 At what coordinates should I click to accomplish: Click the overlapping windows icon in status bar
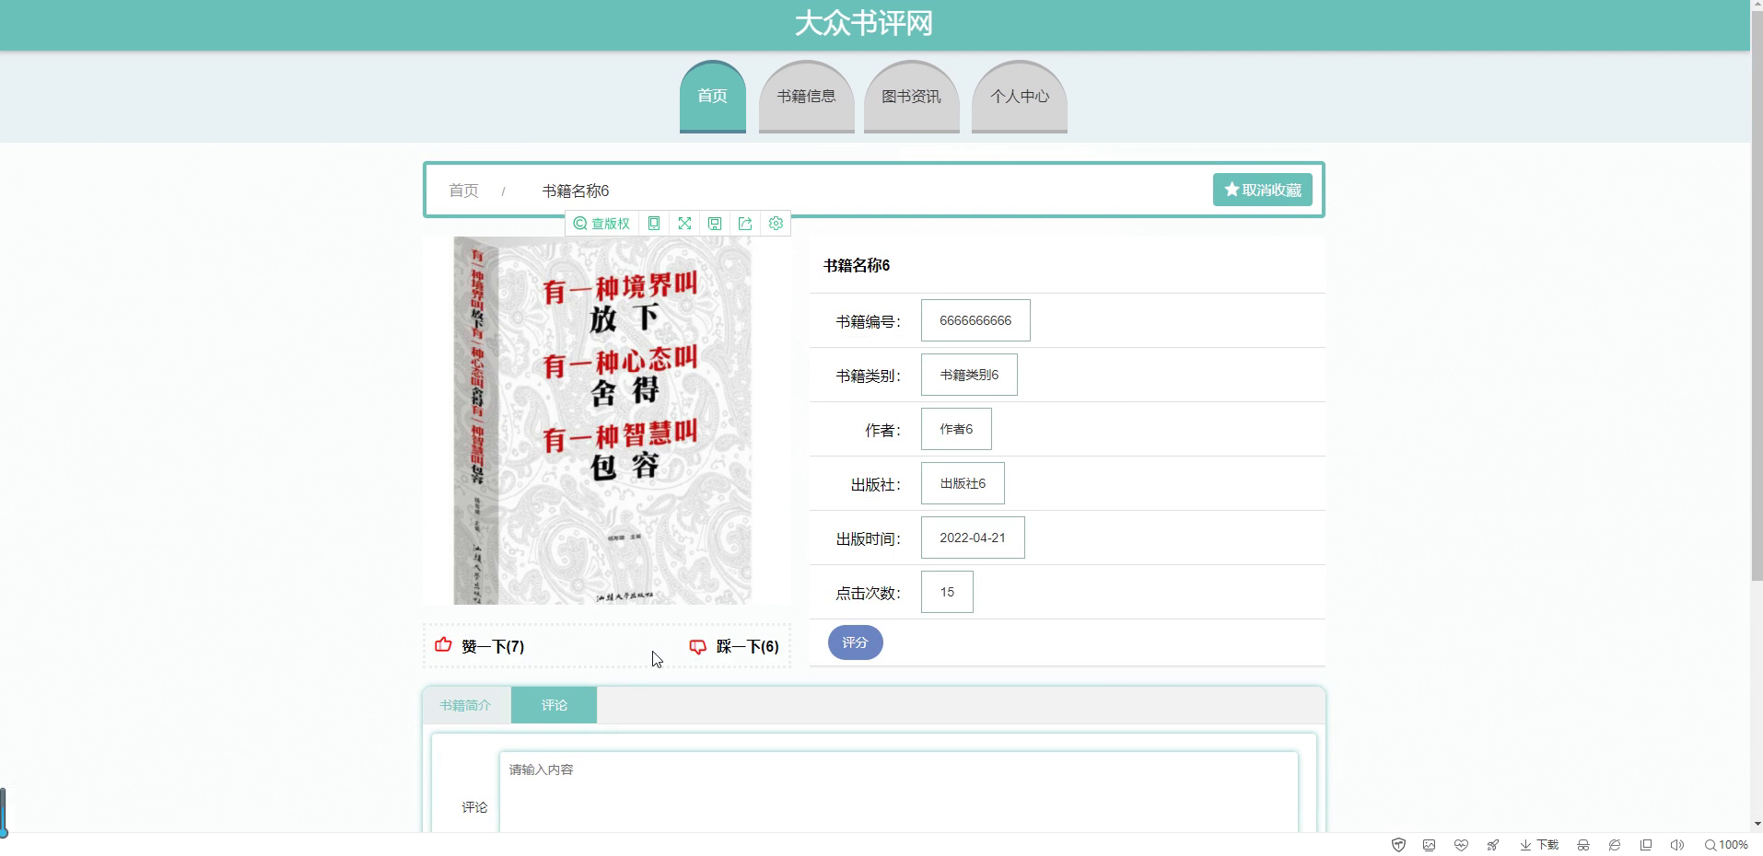tap(1646, 845)
